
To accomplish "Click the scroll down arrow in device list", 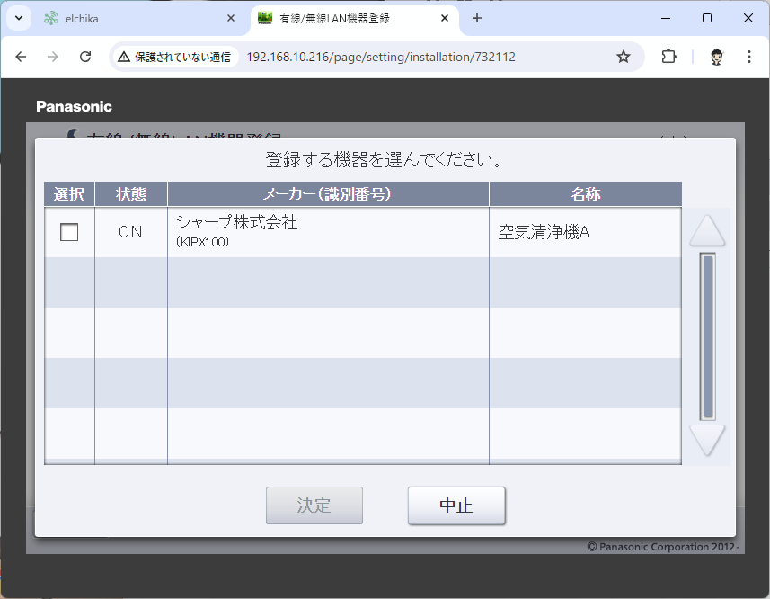I will 707,440.
